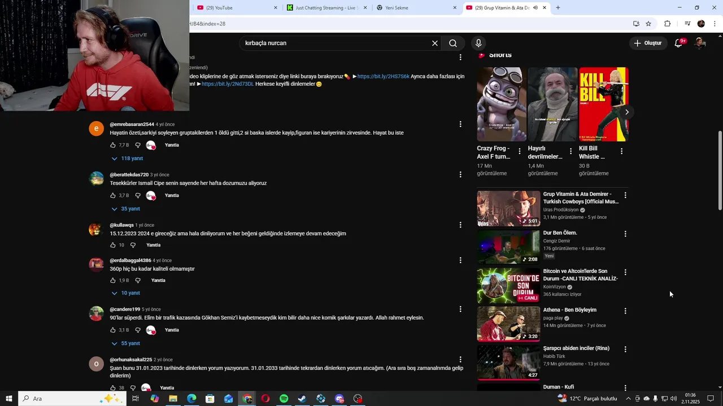723x406 pixels.
Task: Dislike the comment by @emrebasaran2544
Action: coord(137,145)
